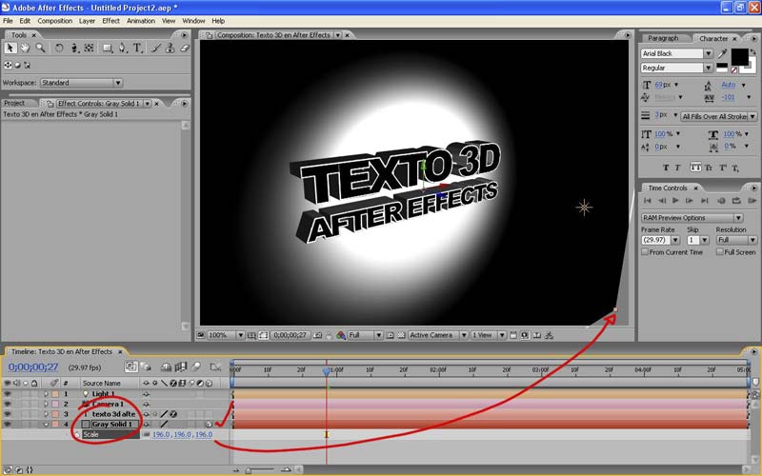
Task: Open the Composition menu
Action: pos(55,21)
